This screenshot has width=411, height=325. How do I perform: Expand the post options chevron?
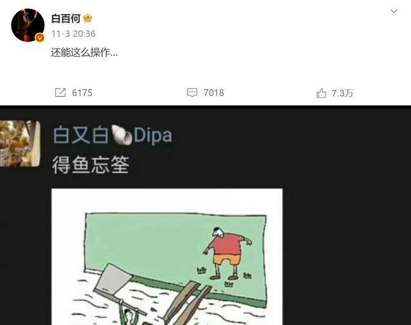(x=394, y=12)
